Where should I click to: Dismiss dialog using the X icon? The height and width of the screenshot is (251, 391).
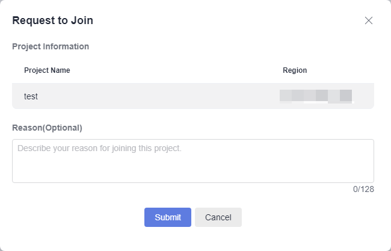point(369,20)
